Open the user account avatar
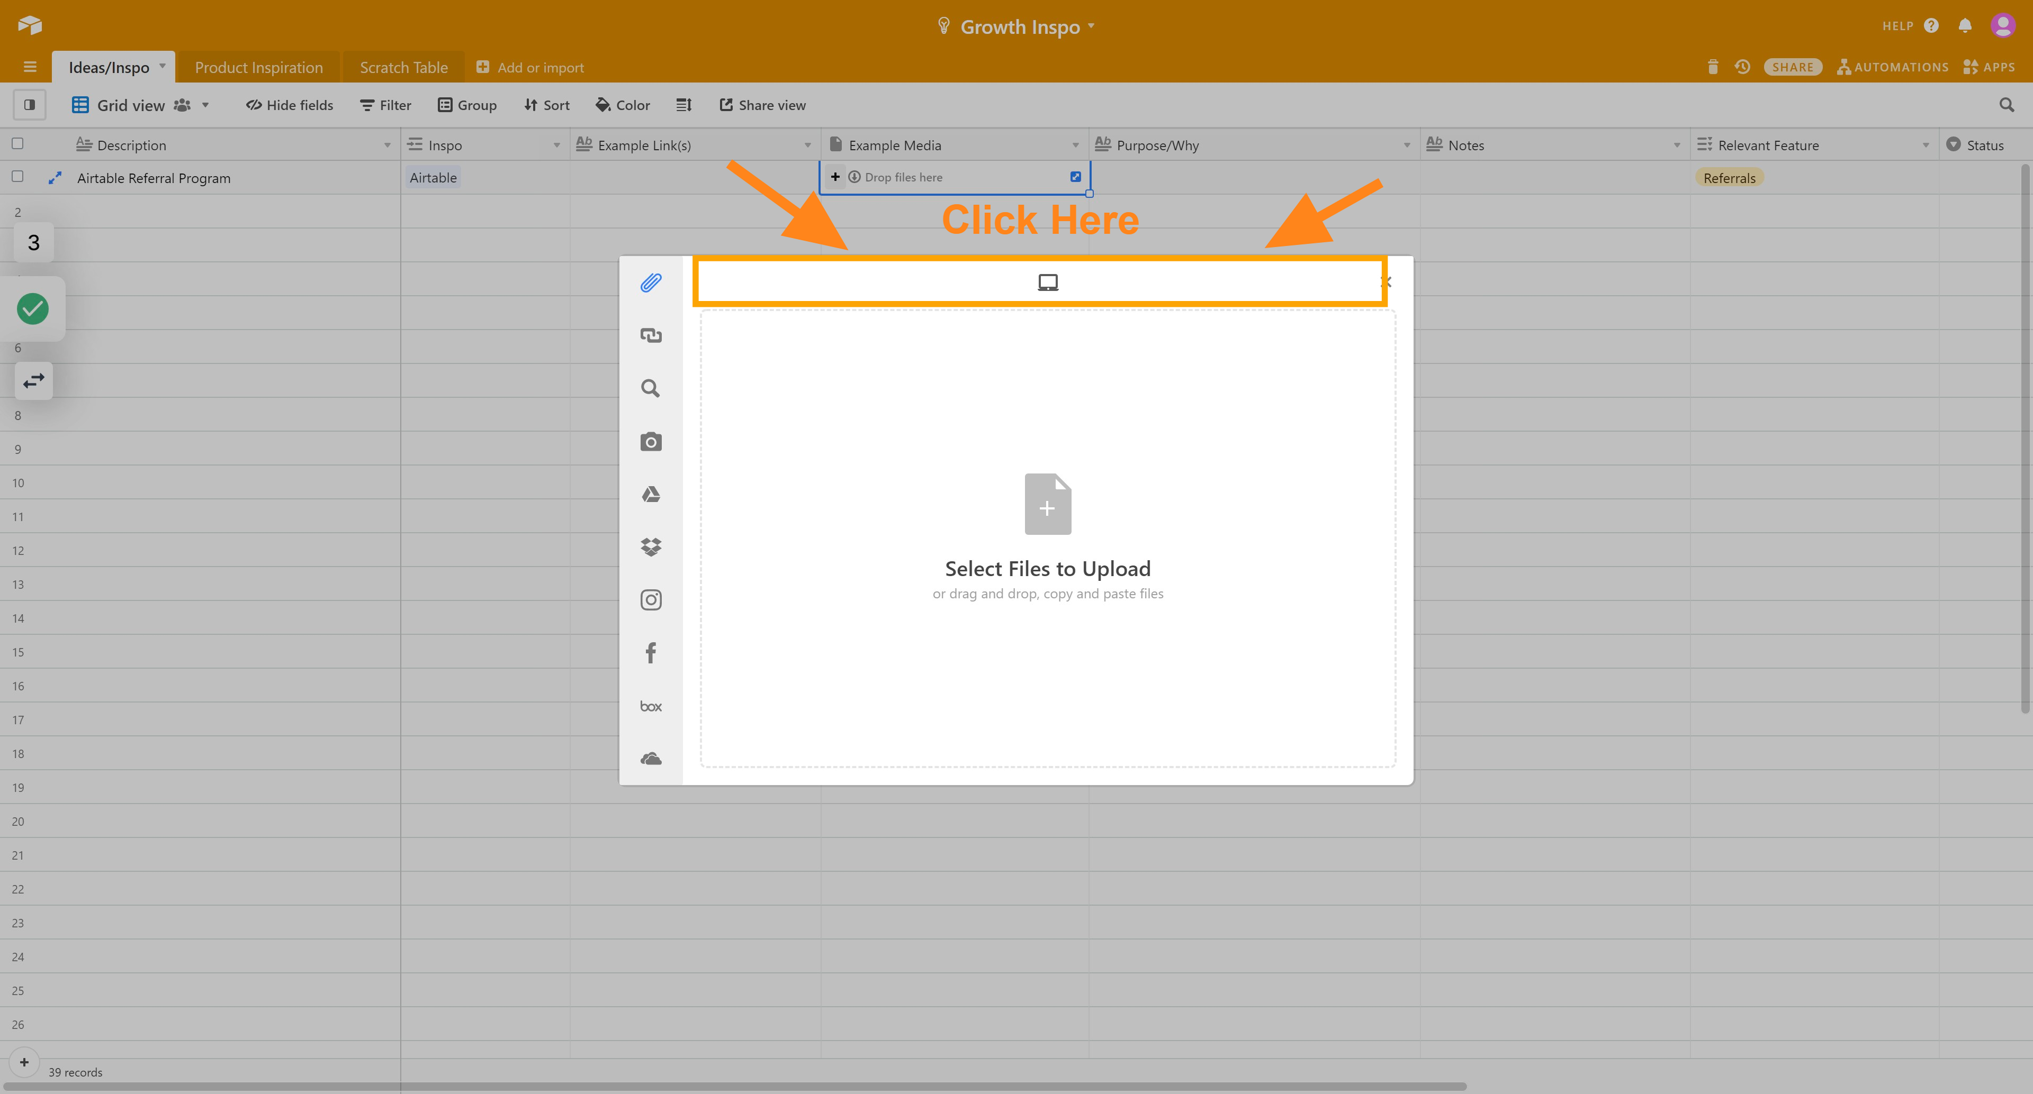Viewport: 2033px width, 1094px height. point(2002,25)
